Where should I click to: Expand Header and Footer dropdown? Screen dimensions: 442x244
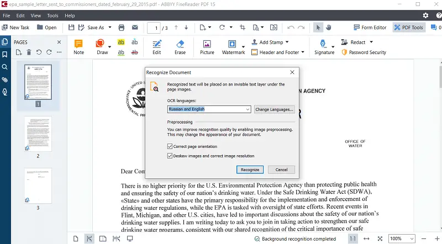pyautogui.click(x=303, y=52)
